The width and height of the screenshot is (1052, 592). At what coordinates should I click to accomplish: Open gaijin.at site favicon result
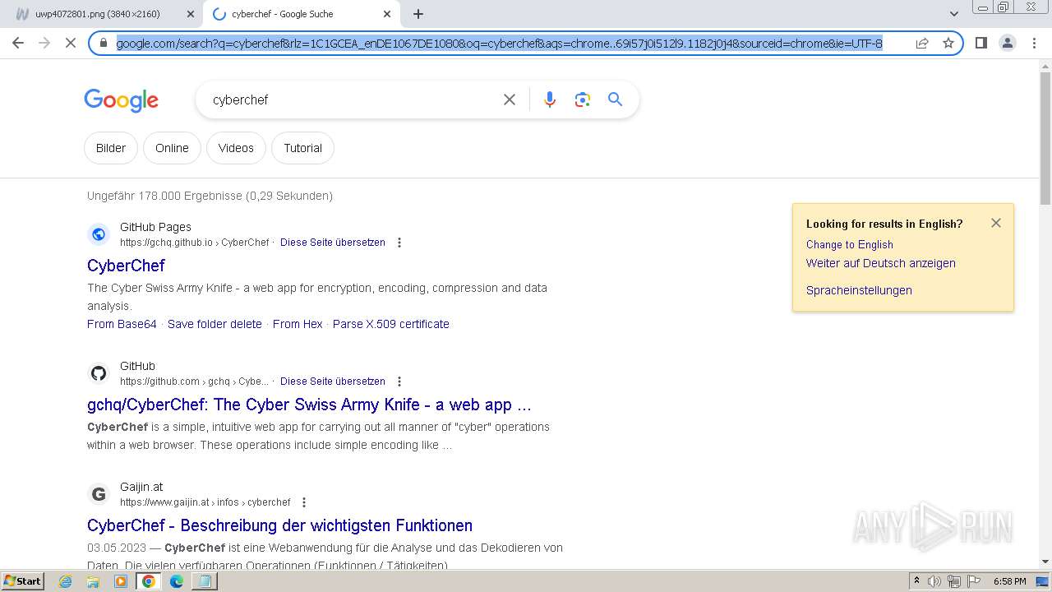pos(99,494)
